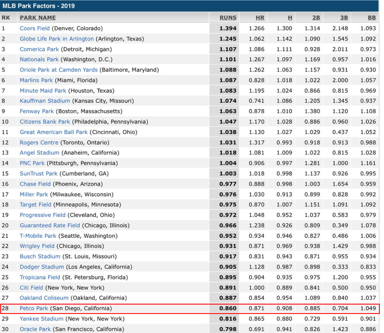Image resolution: width=384 pixels, height=333 pixels.
Task: Select Nationals Park HR value 1.267
Action: tap(257, 59)
